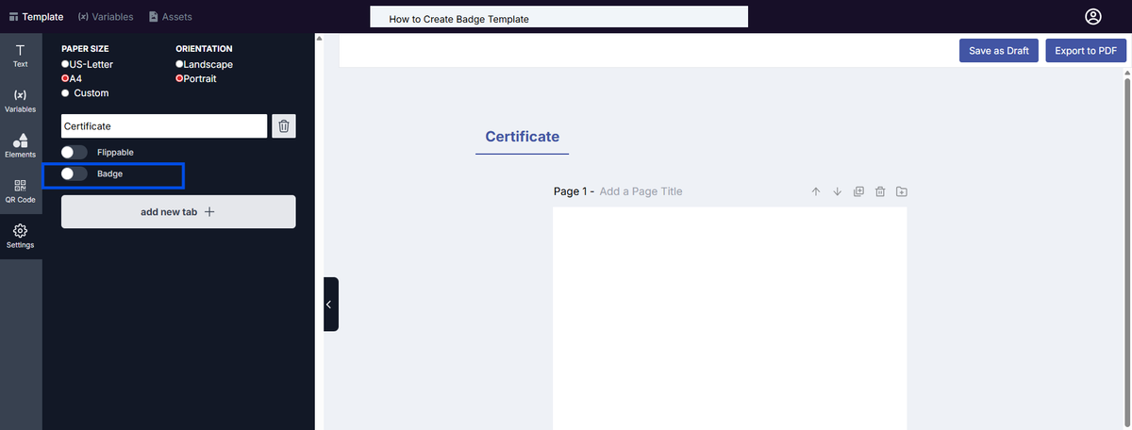
Task: Open the QR Code sidebar tool
Action: [x=20, y=191]
